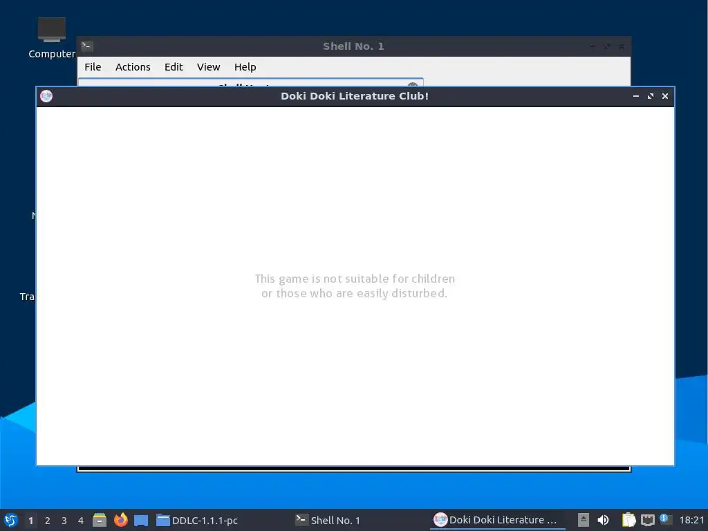Open the network connection tray icon

(647, 520)
